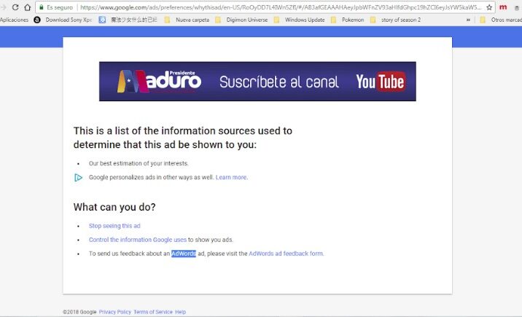Click 'Our best estimation of your interests' text
This screenshot has width=522, height=317.
pos(139,163)
